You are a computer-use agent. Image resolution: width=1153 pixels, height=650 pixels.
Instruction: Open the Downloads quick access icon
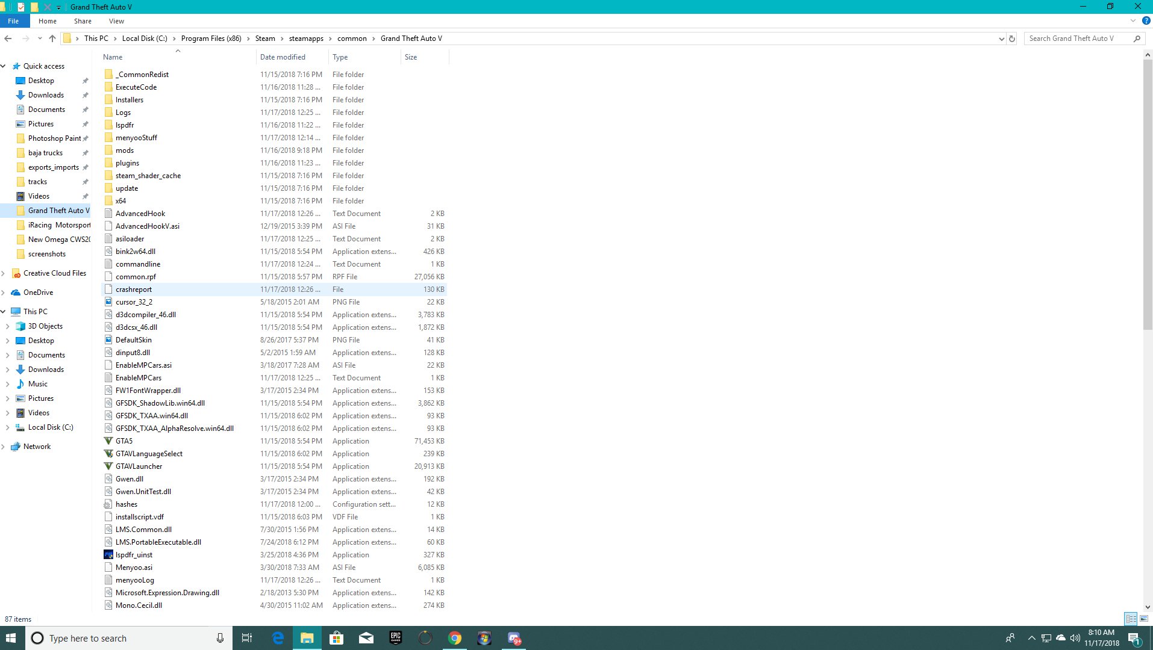[x=20, y=95]
